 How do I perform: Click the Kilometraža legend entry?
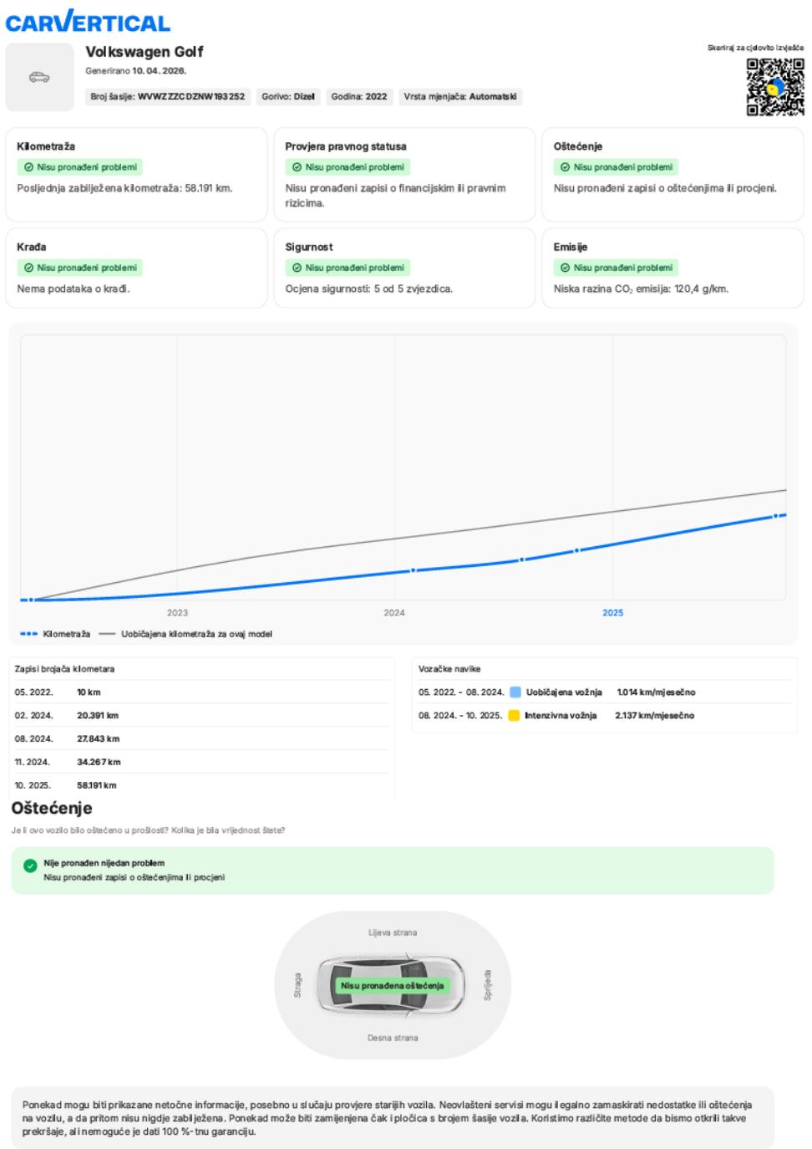pyautogui.click(x=55, y=634)
